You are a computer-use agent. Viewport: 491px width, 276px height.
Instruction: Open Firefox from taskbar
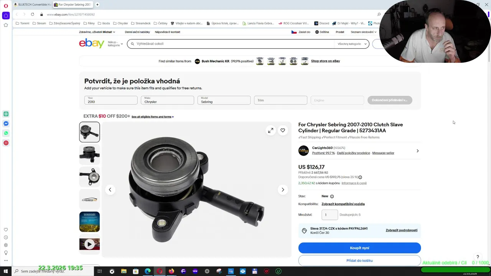(171, 271)
